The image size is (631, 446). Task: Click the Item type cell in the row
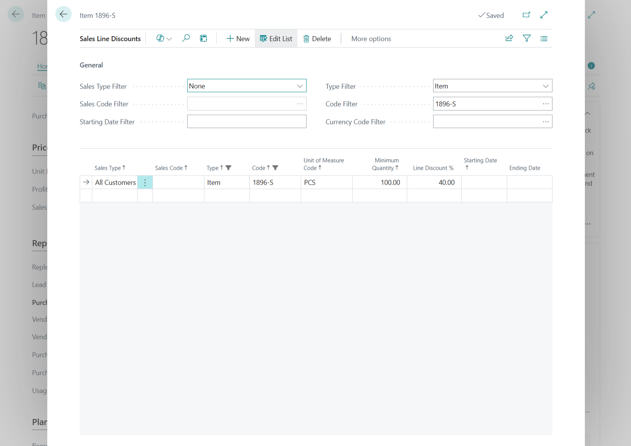click(227, 182)
